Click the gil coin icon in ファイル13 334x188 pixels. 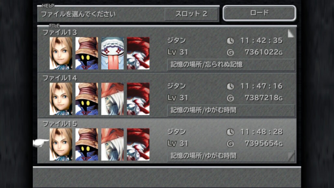tap(230, 53)
